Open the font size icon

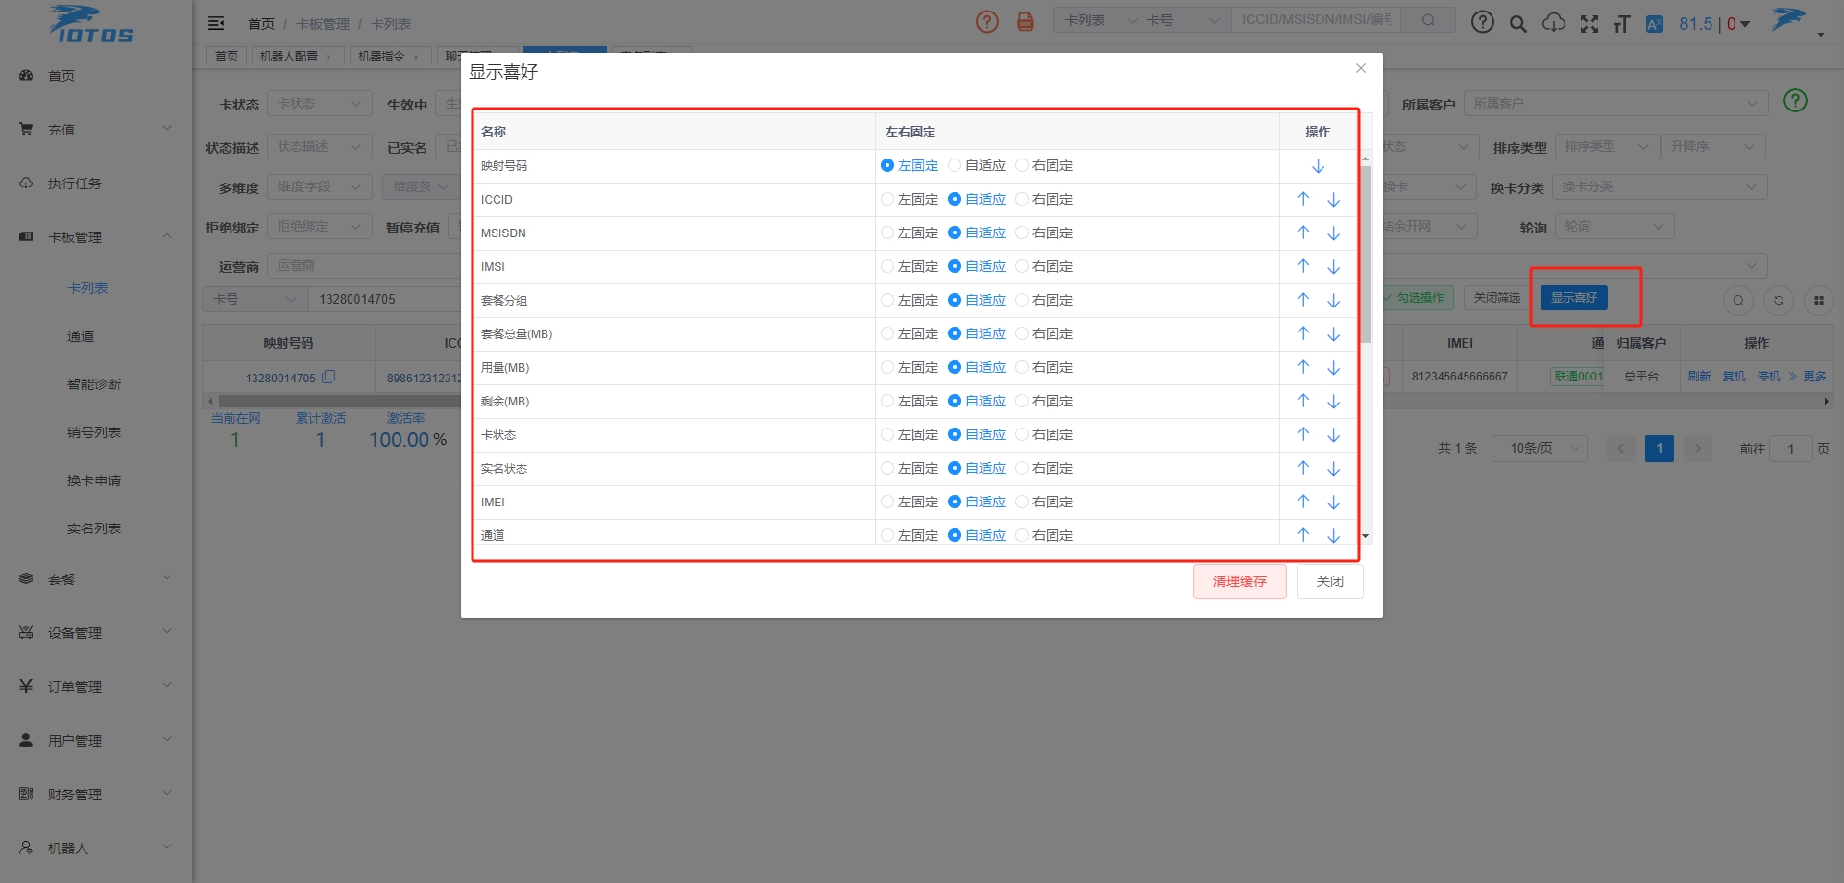[1622, 24]
